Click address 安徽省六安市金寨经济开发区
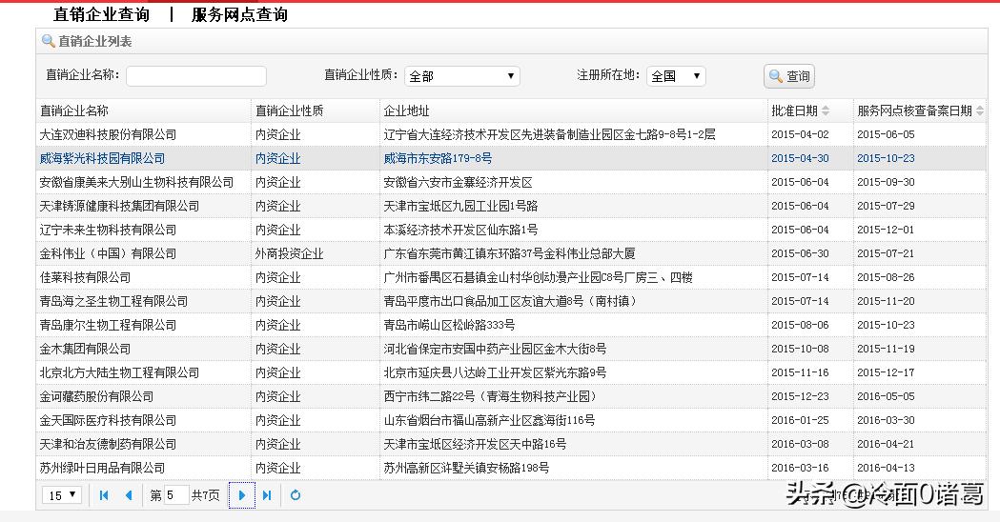 click(458, 182)
